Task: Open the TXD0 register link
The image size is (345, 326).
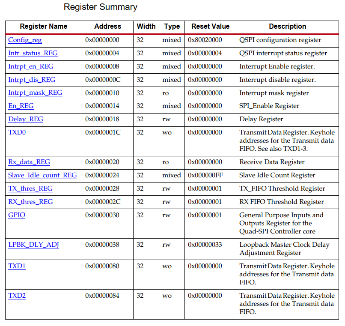Action: [x=17, y=132]
